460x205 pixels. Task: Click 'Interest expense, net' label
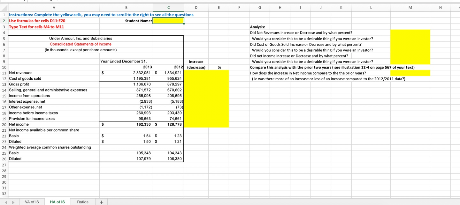point(27,101)
